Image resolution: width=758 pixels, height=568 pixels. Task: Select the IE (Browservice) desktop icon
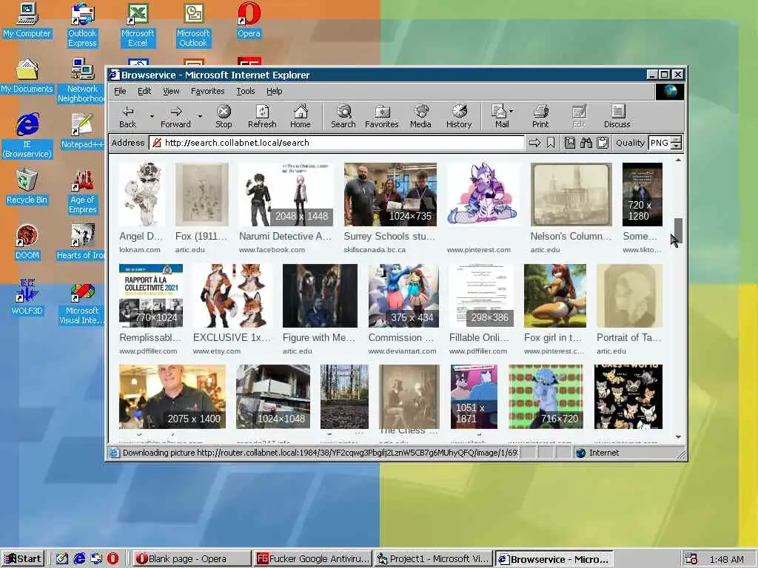[27, 136]
